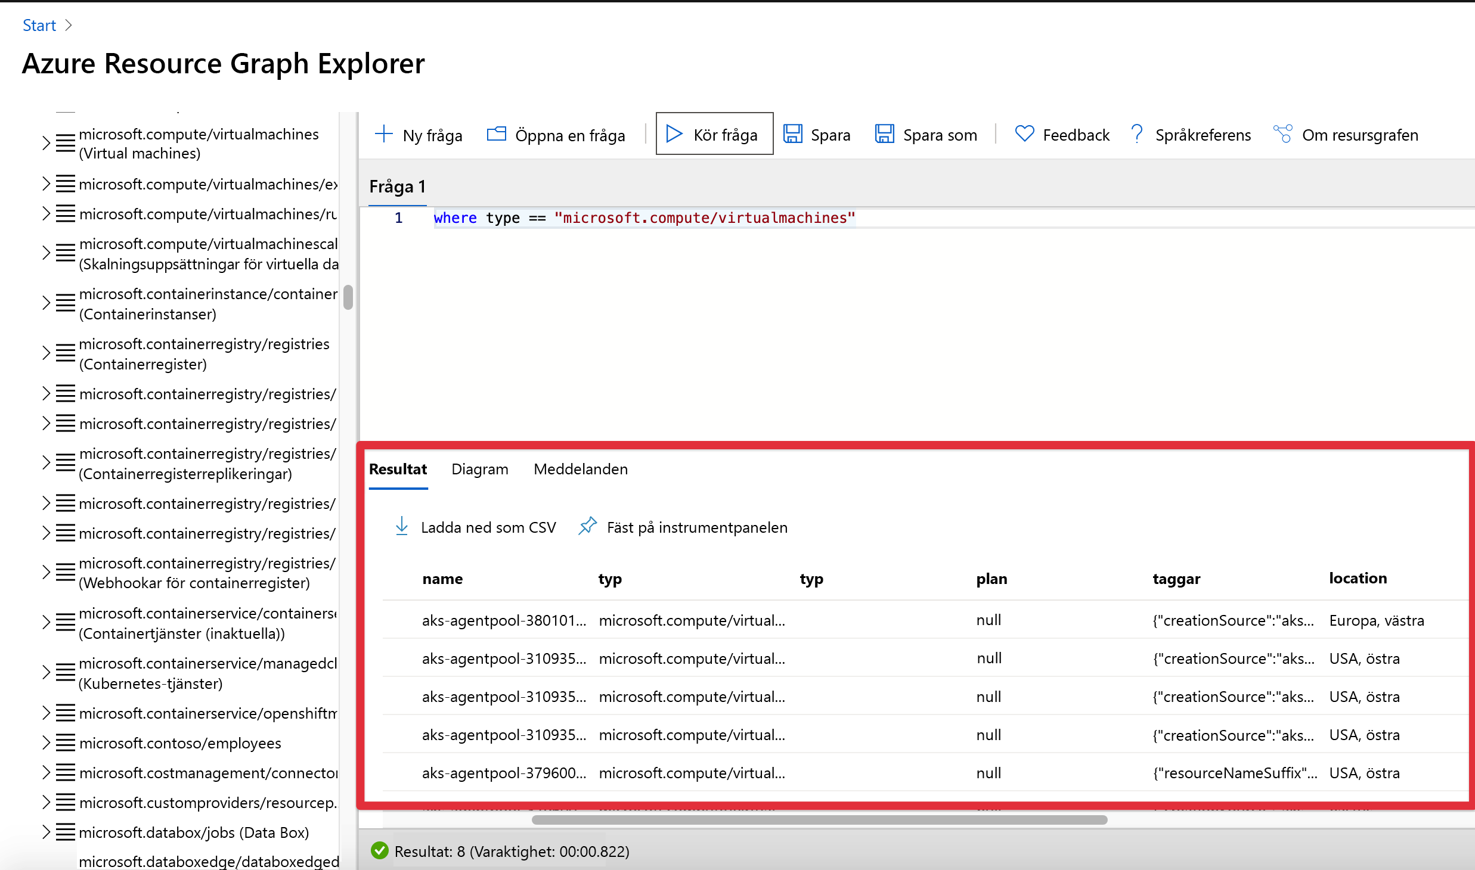1475x870 pixels.
Task: Click the folder icon for Öppna en fråga
Action: tap(496, 134)
